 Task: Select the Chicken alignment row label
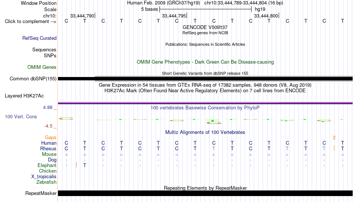48,171
